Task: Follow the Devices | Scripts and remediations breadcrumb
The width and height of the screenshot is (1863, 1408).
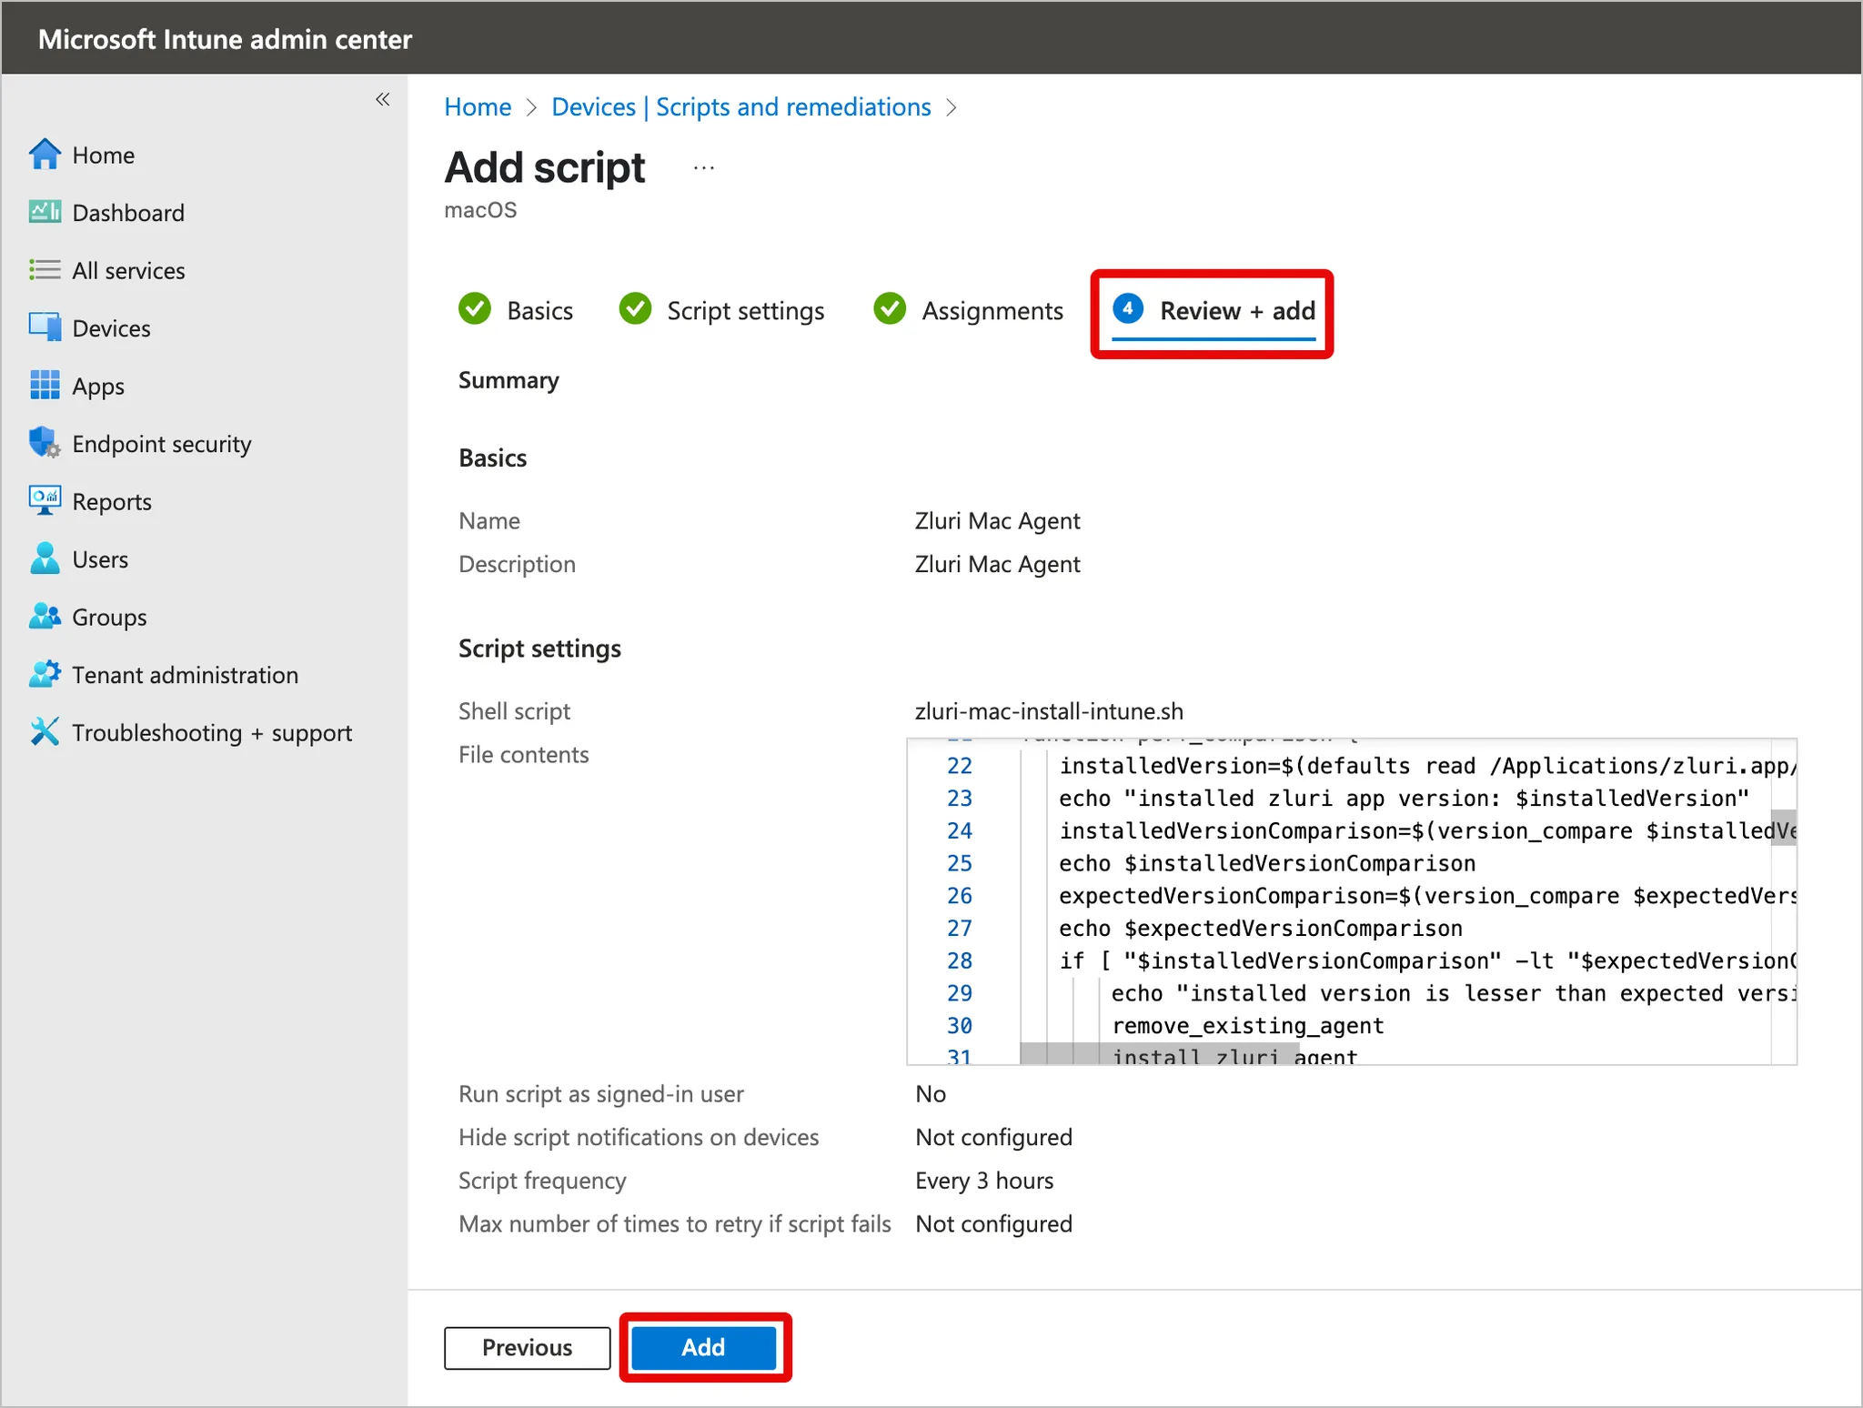Action: tap(740, 107)
